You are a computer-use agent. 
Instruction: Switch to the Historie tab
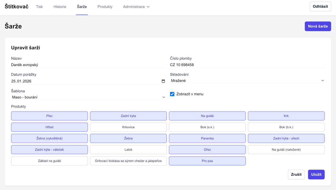tap(60, 7)
